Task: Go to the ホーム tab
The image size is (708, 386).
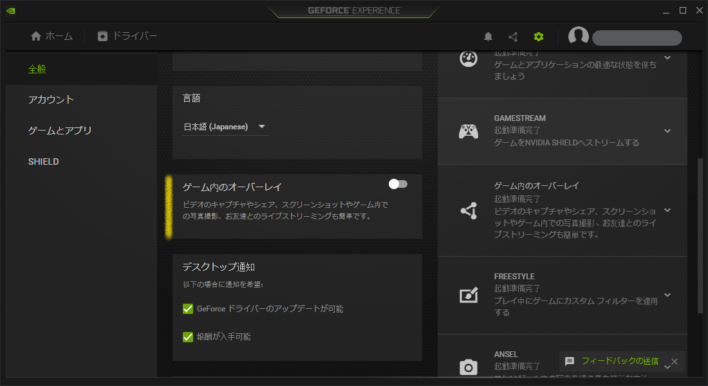Action: (x=51, y=36)
